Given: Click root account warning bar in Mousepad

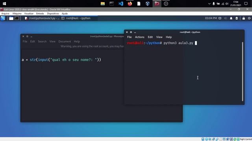Looking at the screenshot, I should 72,46.
